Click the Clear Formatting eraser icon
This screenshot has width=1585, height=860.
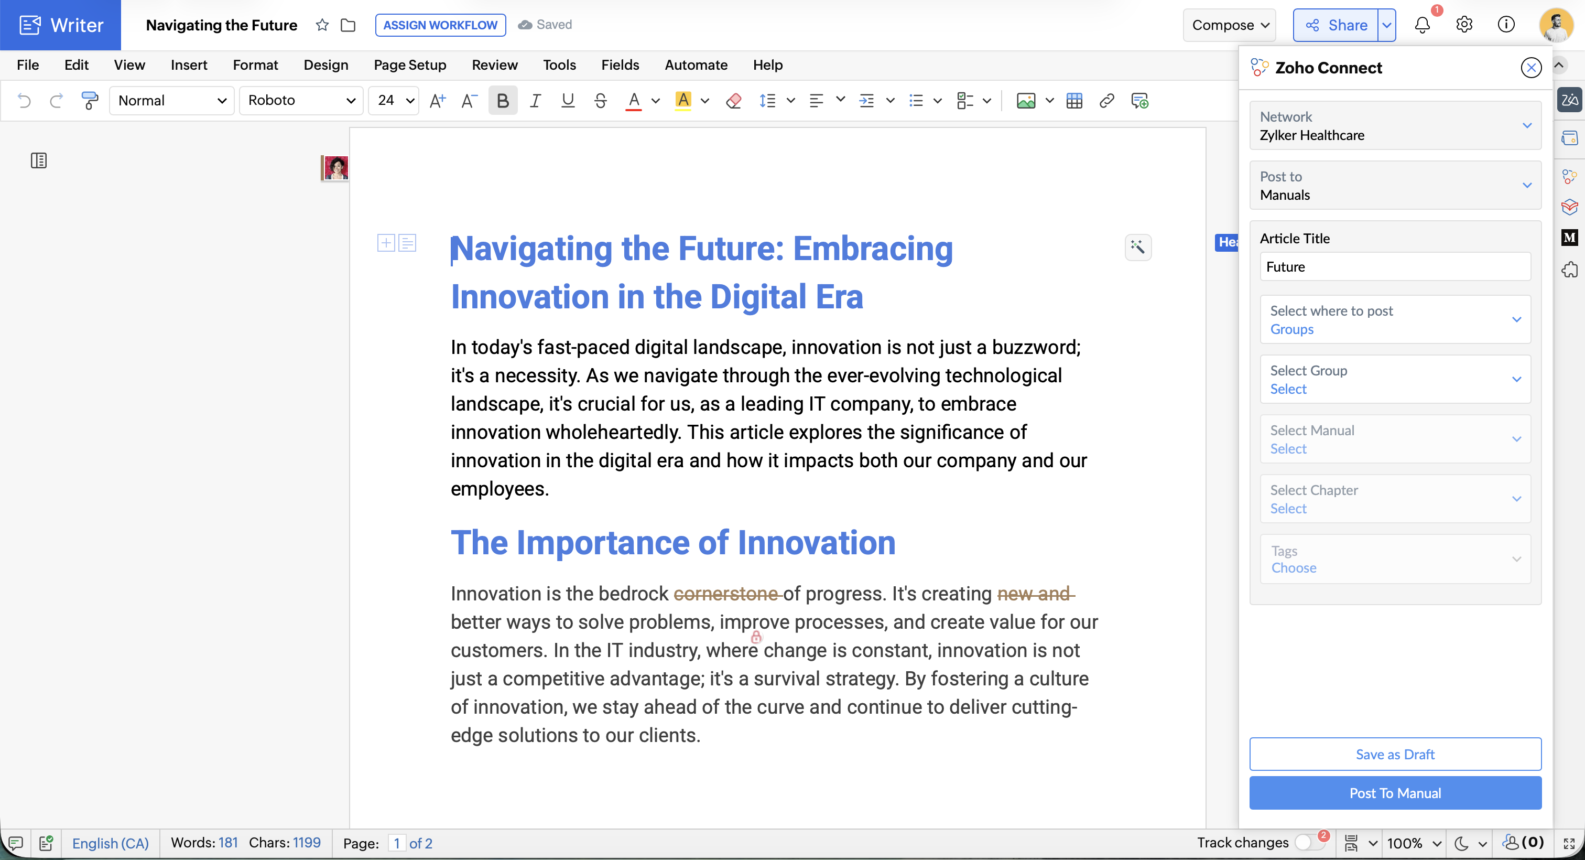coord(733,100)
